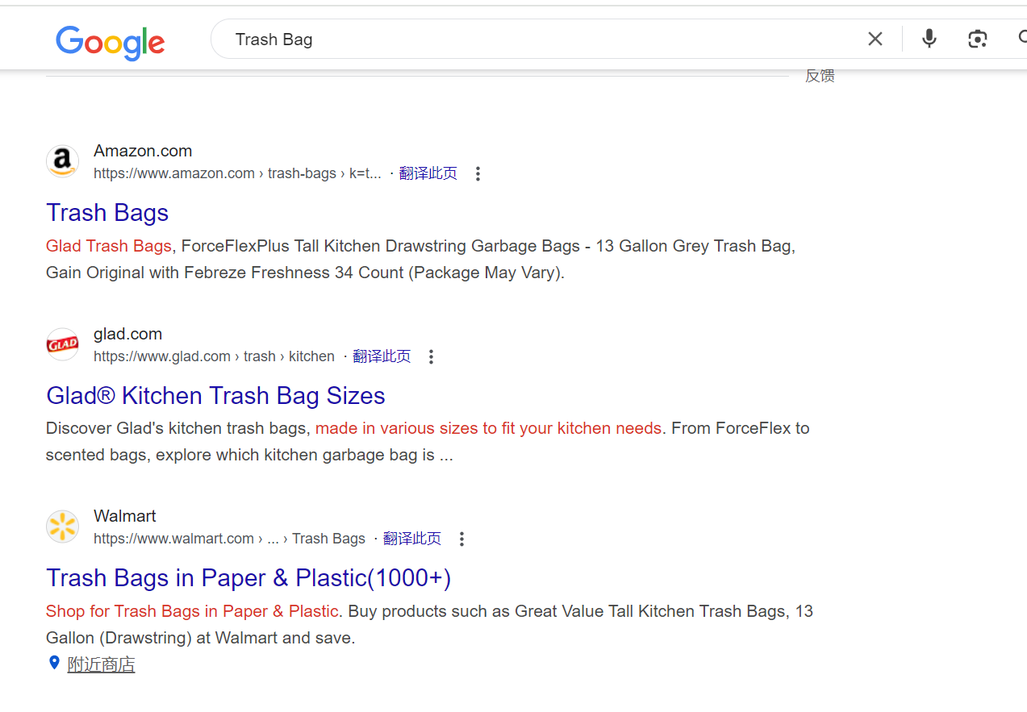Image resolution: width=1027 pixels, height=712 pixels.
Task: Clear the search box with X icon
Action: 875,39
